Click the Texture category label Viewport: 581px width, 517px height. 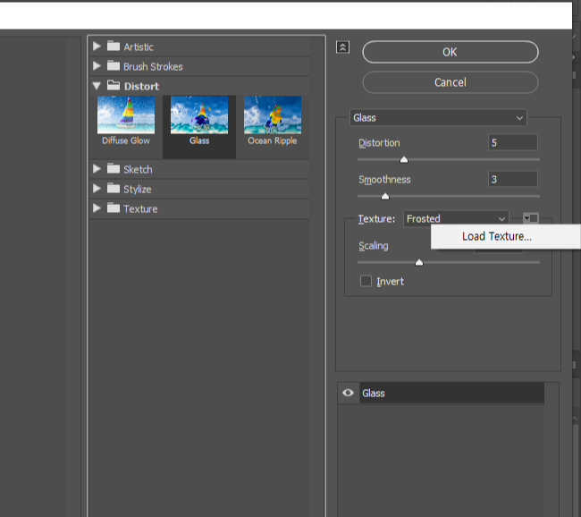140,208
